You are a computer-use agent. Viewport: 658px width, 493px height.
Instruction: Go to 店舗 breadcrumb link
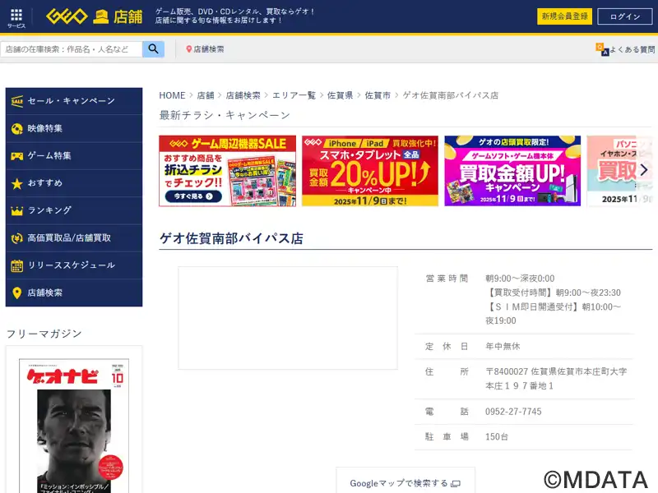206,95
